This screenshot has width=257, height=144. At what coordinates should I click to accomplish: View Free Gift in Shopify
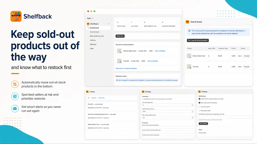point(153,61)
